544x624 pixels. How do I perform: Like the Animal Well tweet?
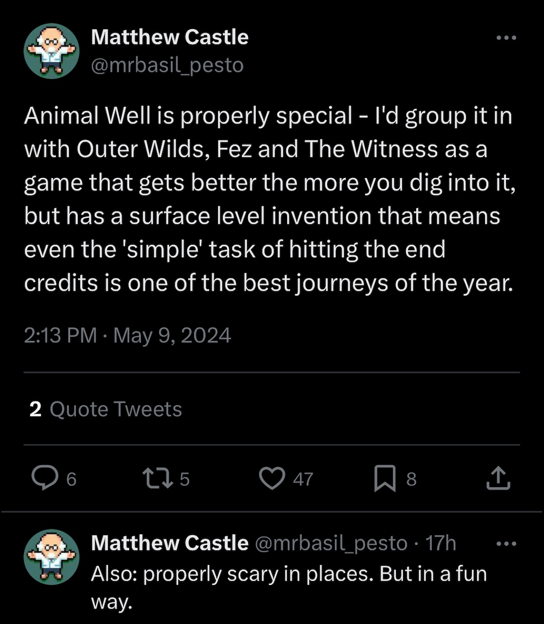272,478
